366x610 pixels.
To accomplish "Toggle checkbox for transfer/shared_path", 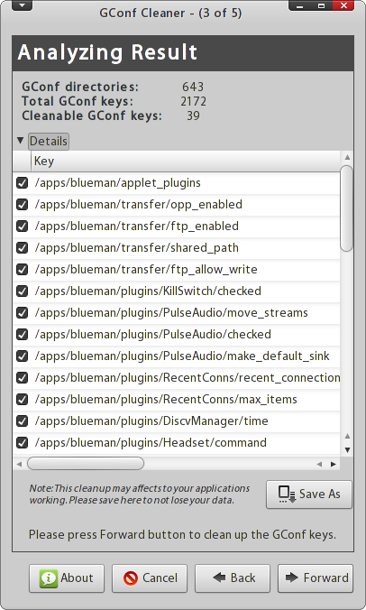I will [23, 248].
